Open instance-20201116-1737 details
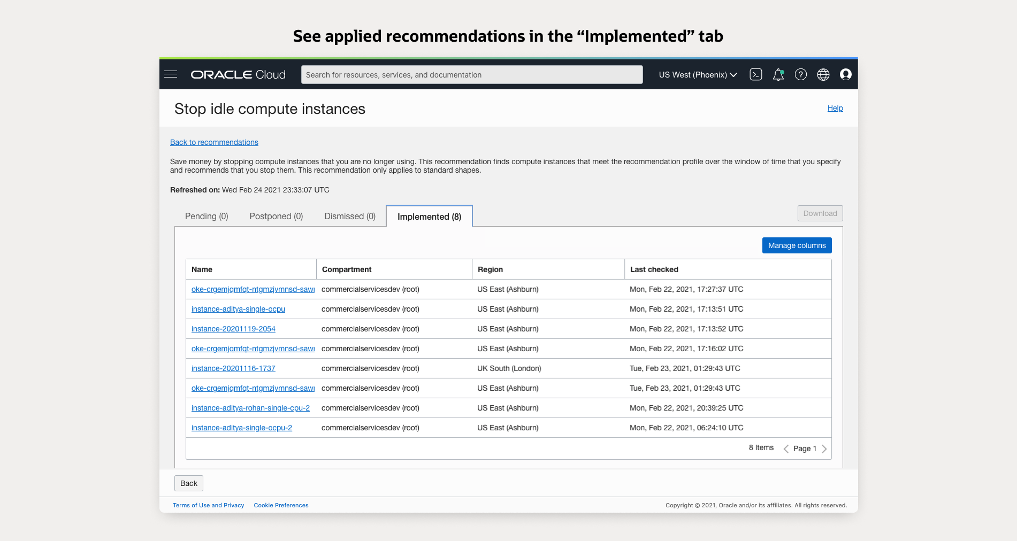 click(x=233, y=368)
